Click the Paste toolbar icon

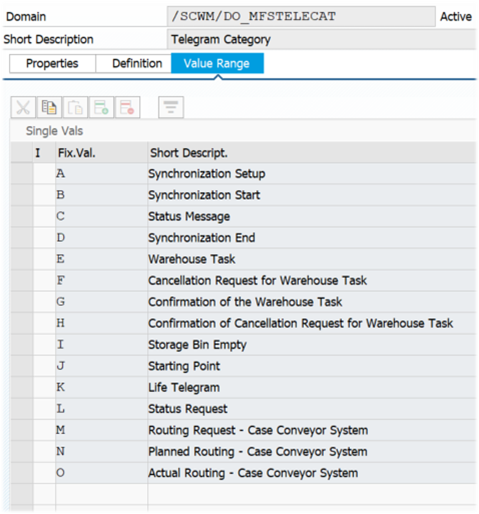(x=75, y=107)
